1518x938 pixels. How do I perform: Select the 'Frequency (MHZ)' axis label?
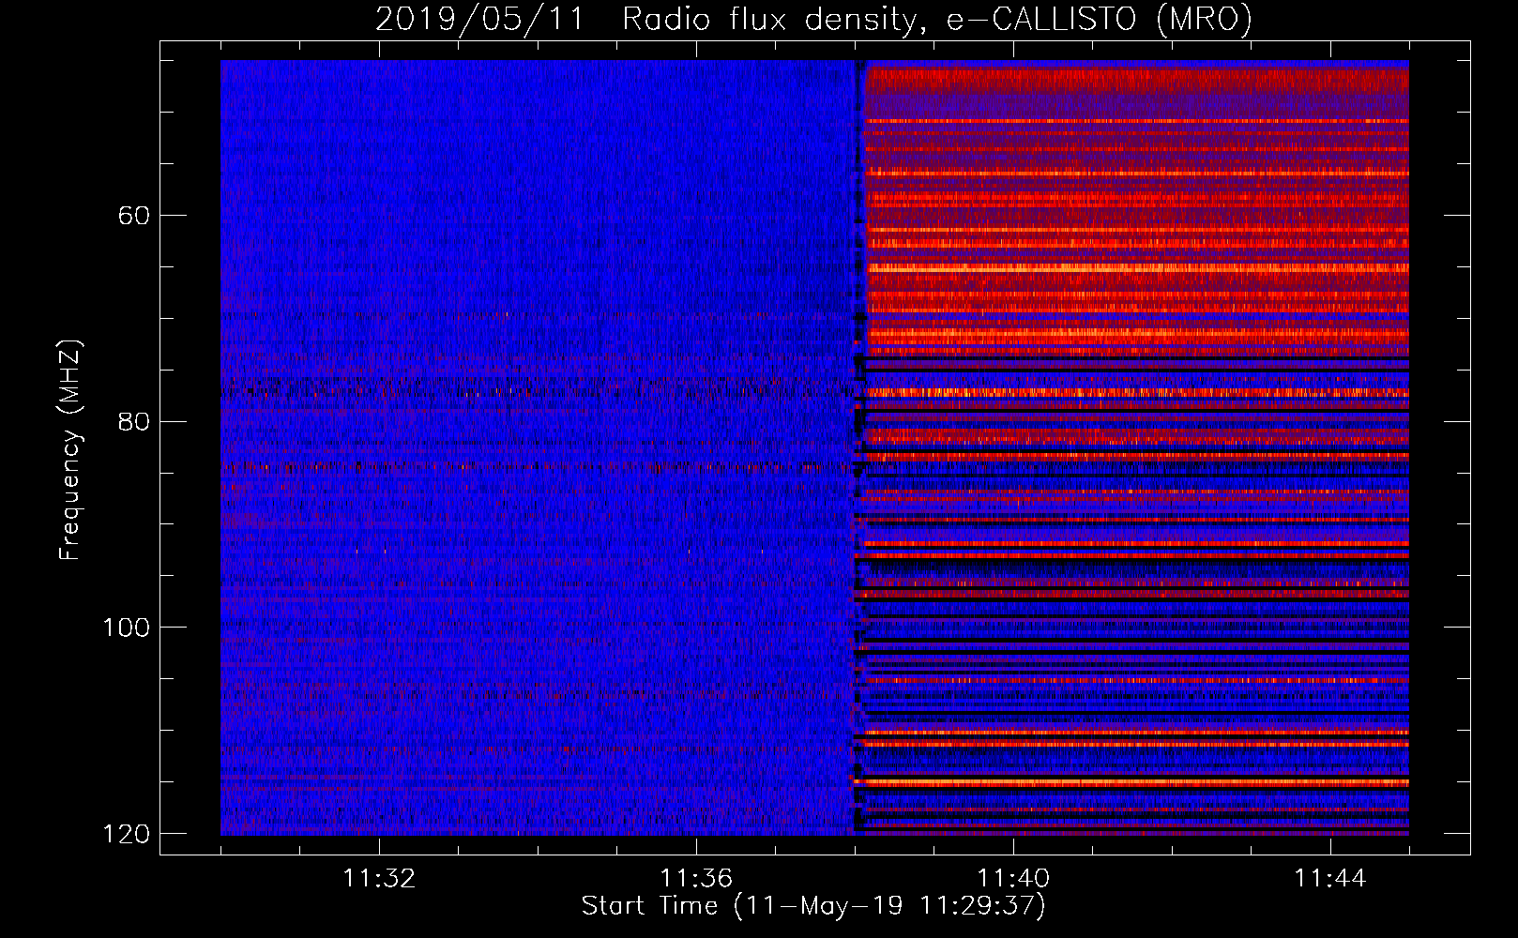[70, 449]
